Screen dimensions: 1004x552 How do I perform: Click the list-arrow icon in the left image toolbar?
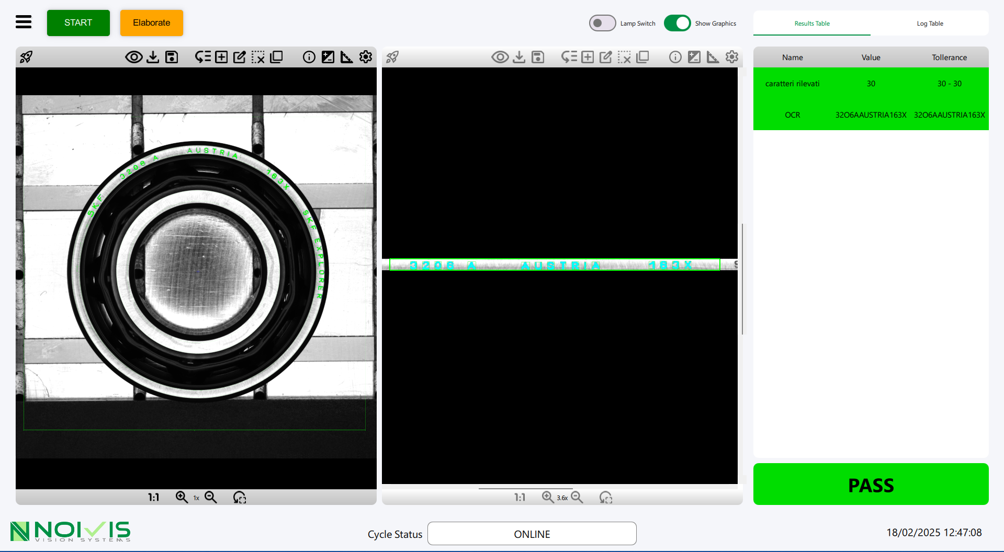click(x=203, y=57)
